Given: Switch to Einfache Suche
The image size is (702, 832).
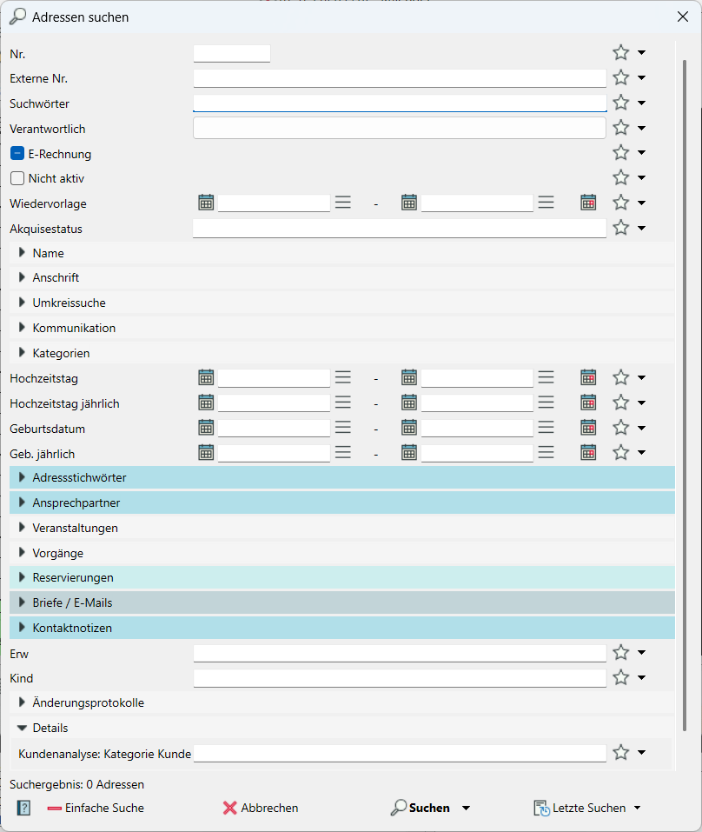Looking at the screenshot, I should 96,808.
